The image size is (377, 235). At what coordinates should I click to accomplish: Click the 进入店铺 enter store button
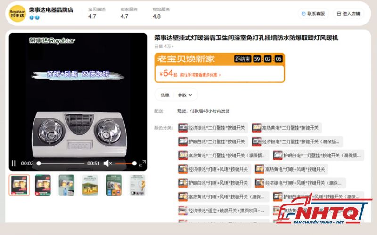coord(348,14)
